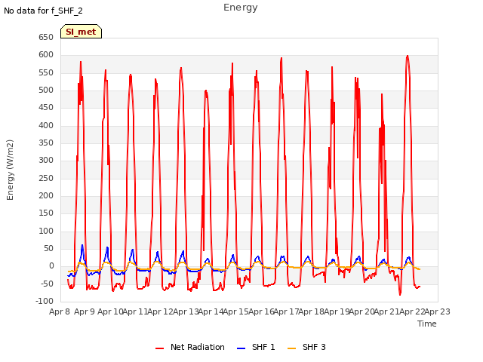Click the Apr 23 x-axis tick label

coord(438,311)
